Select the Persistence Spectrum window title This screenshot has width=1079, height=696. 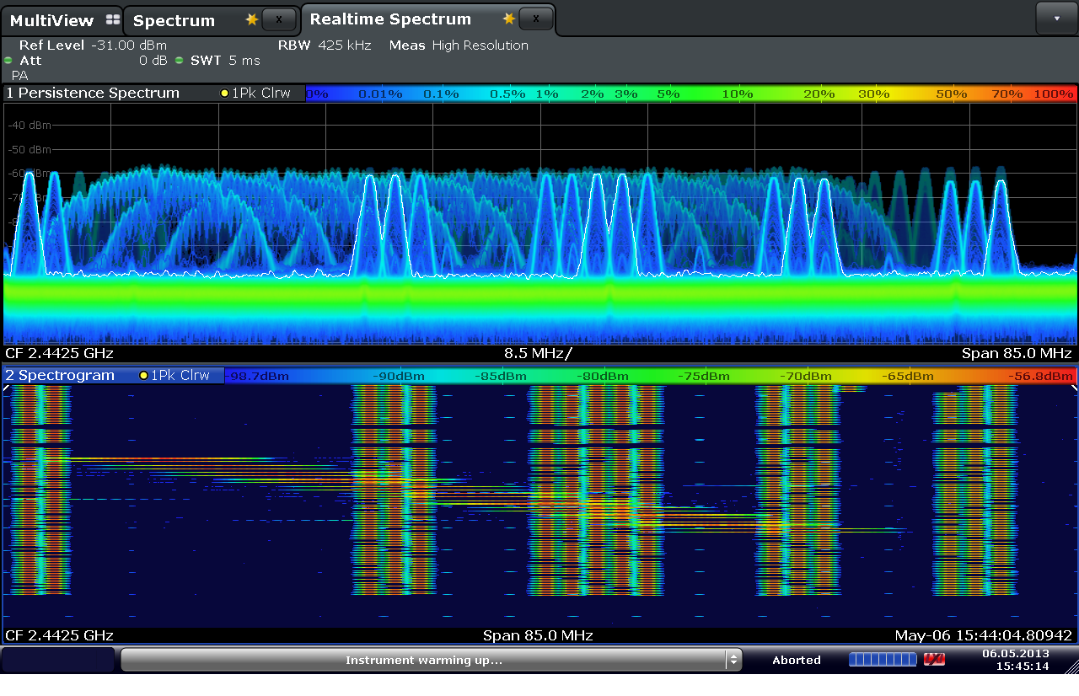point(93,94)
